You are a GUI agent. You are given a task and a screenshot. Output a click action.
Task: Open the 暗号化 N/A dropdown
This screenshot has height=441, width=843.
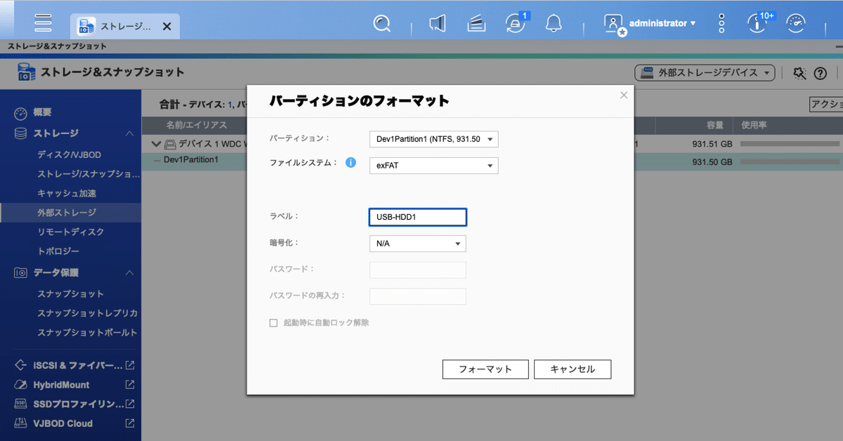[417, 244]
